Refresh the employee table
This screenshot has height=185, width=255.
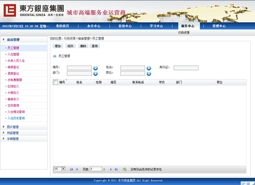125,169
